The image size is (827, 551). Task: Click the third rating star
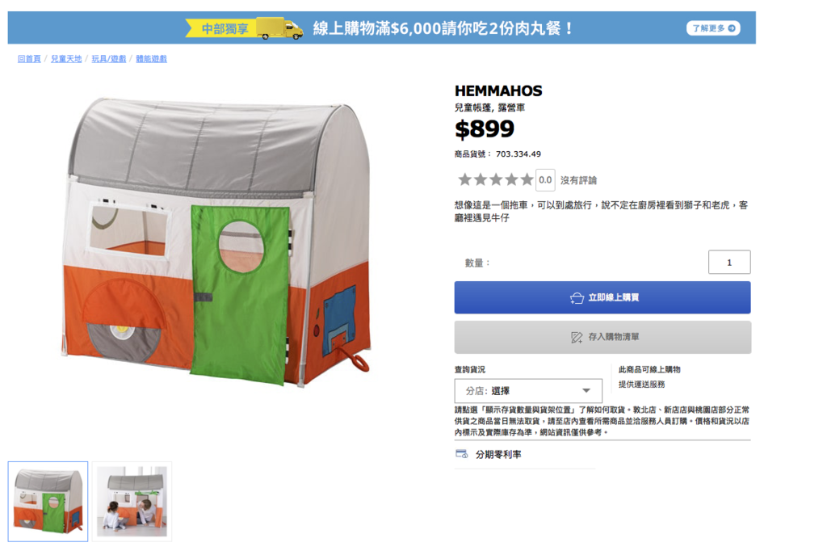[496, 180]
